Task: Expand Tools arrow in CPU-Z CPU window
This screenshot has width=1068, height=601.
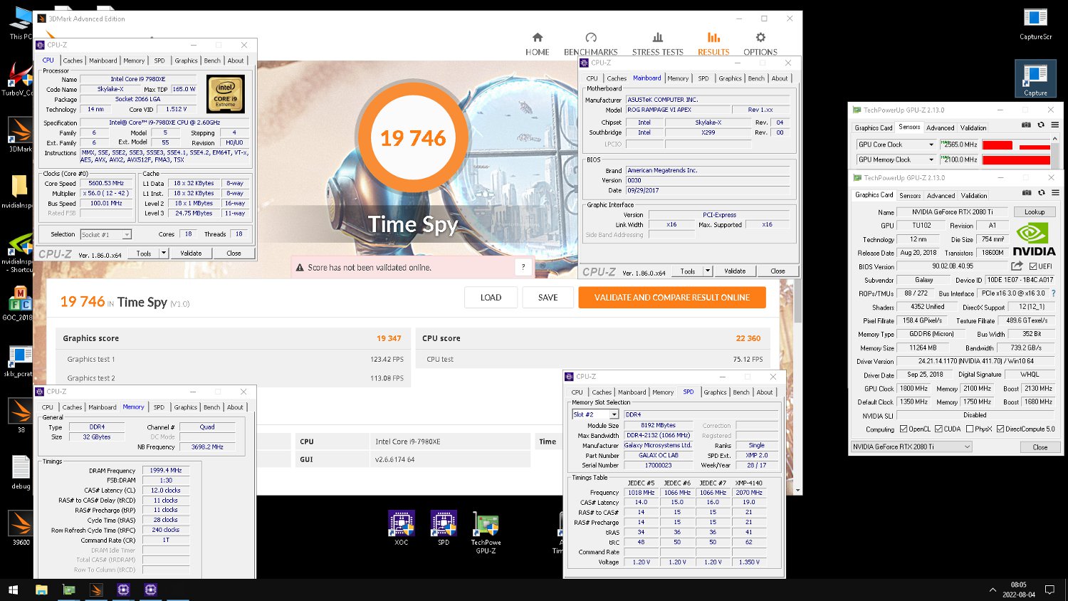Action: point(164,253)
